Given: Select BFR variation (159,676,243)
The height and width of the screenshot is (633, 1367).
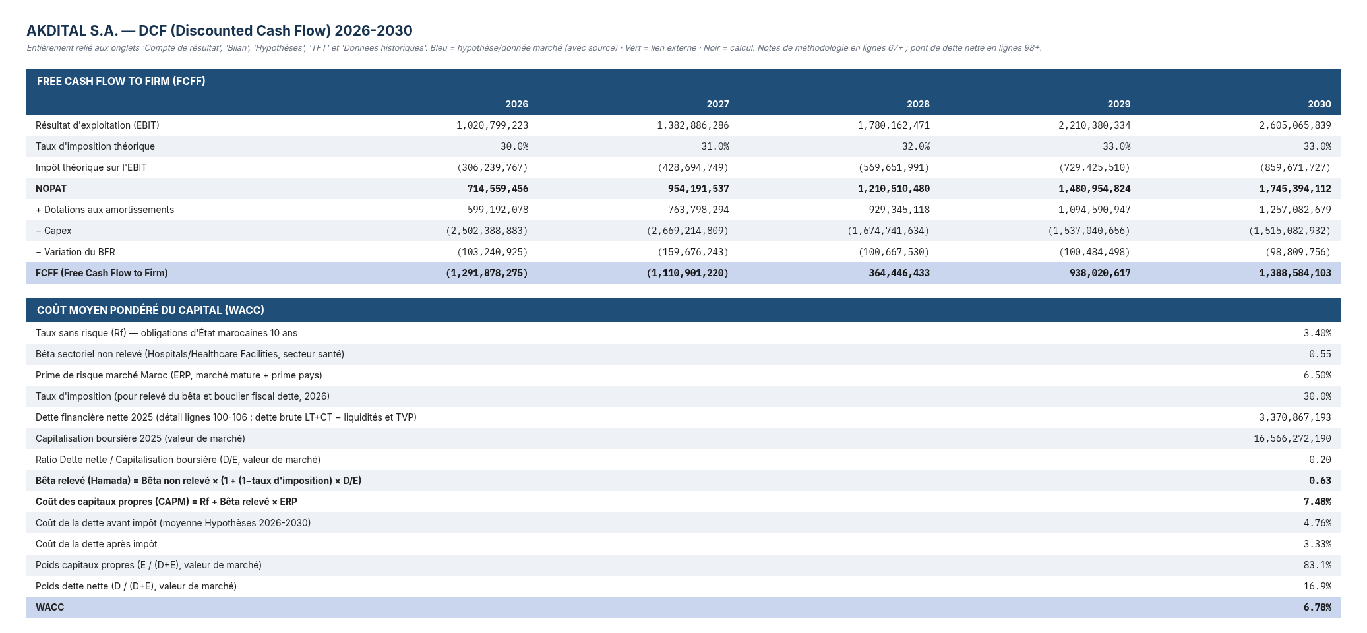Looking at the screenshot, I should click(693, 252).
